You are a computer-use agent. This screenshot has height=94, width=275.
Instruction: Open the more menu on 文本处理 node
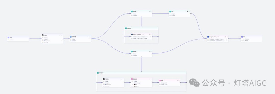[x=90, y=37]
